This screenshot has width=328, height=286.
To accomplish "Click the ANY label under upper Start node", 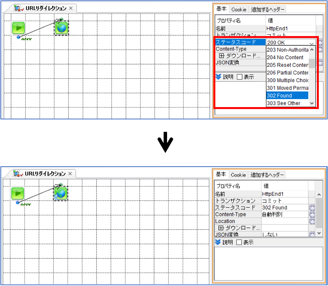I will click(x=26, y=39).
